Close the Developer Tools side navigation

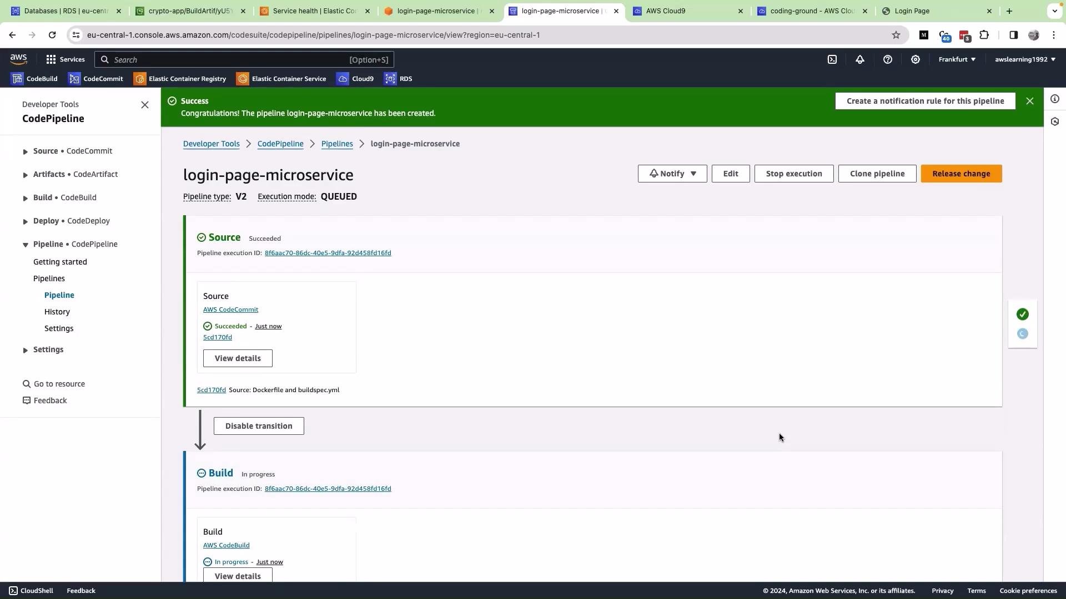coord(145,105)
